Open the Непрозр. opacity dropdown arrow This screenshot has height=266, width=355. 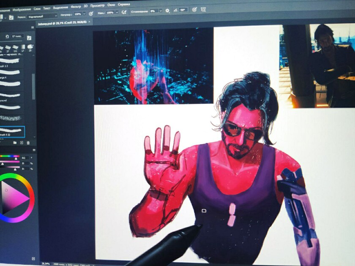(84, 14)
